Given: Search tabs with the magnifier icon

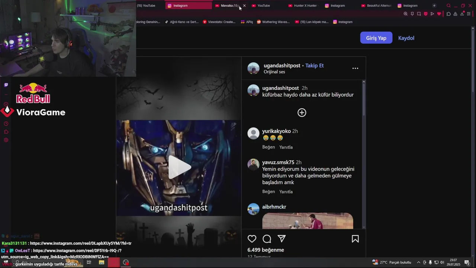Looking at the screenshot, I should [x=448, y=6].
